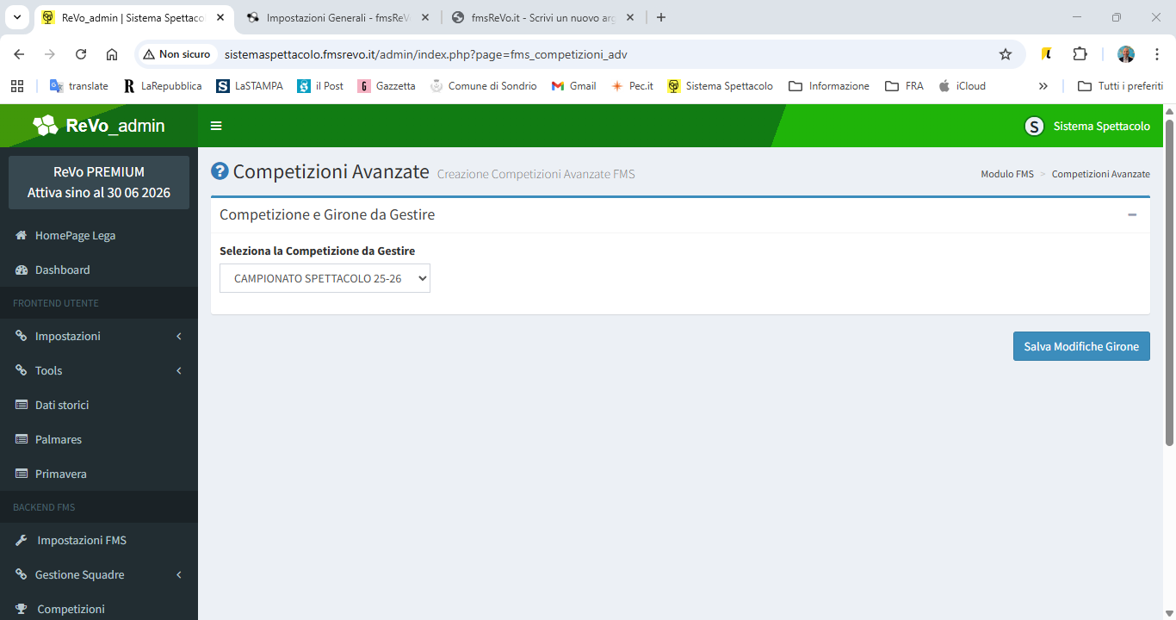Open Dati storici in the sidebar

click(x=62, y=405)
